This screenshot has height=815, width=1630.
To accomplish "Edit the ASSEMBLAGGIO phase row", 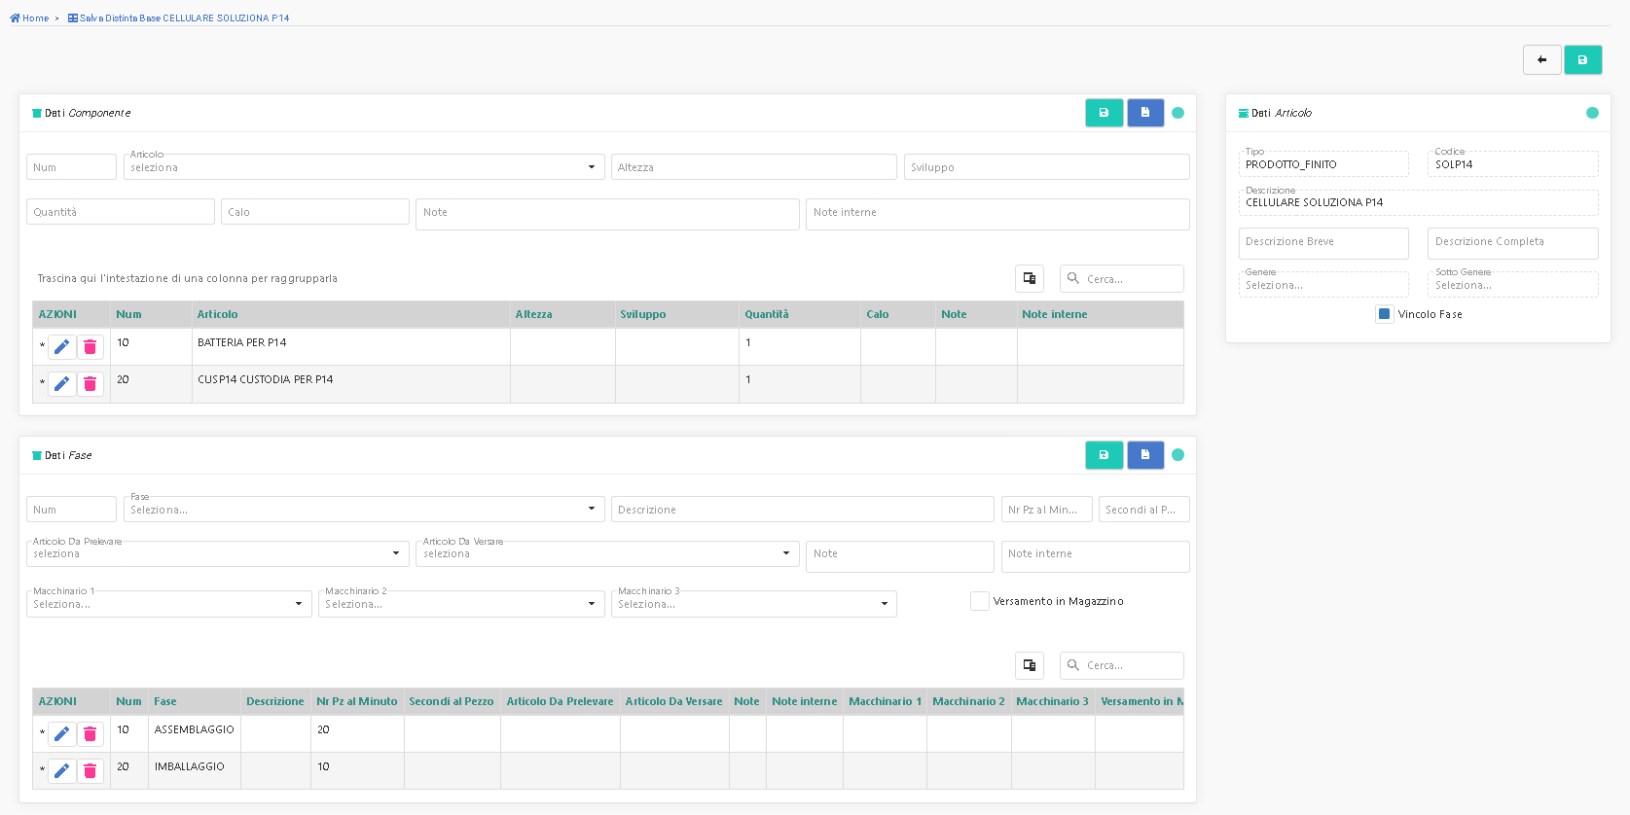I will (62, 734).
